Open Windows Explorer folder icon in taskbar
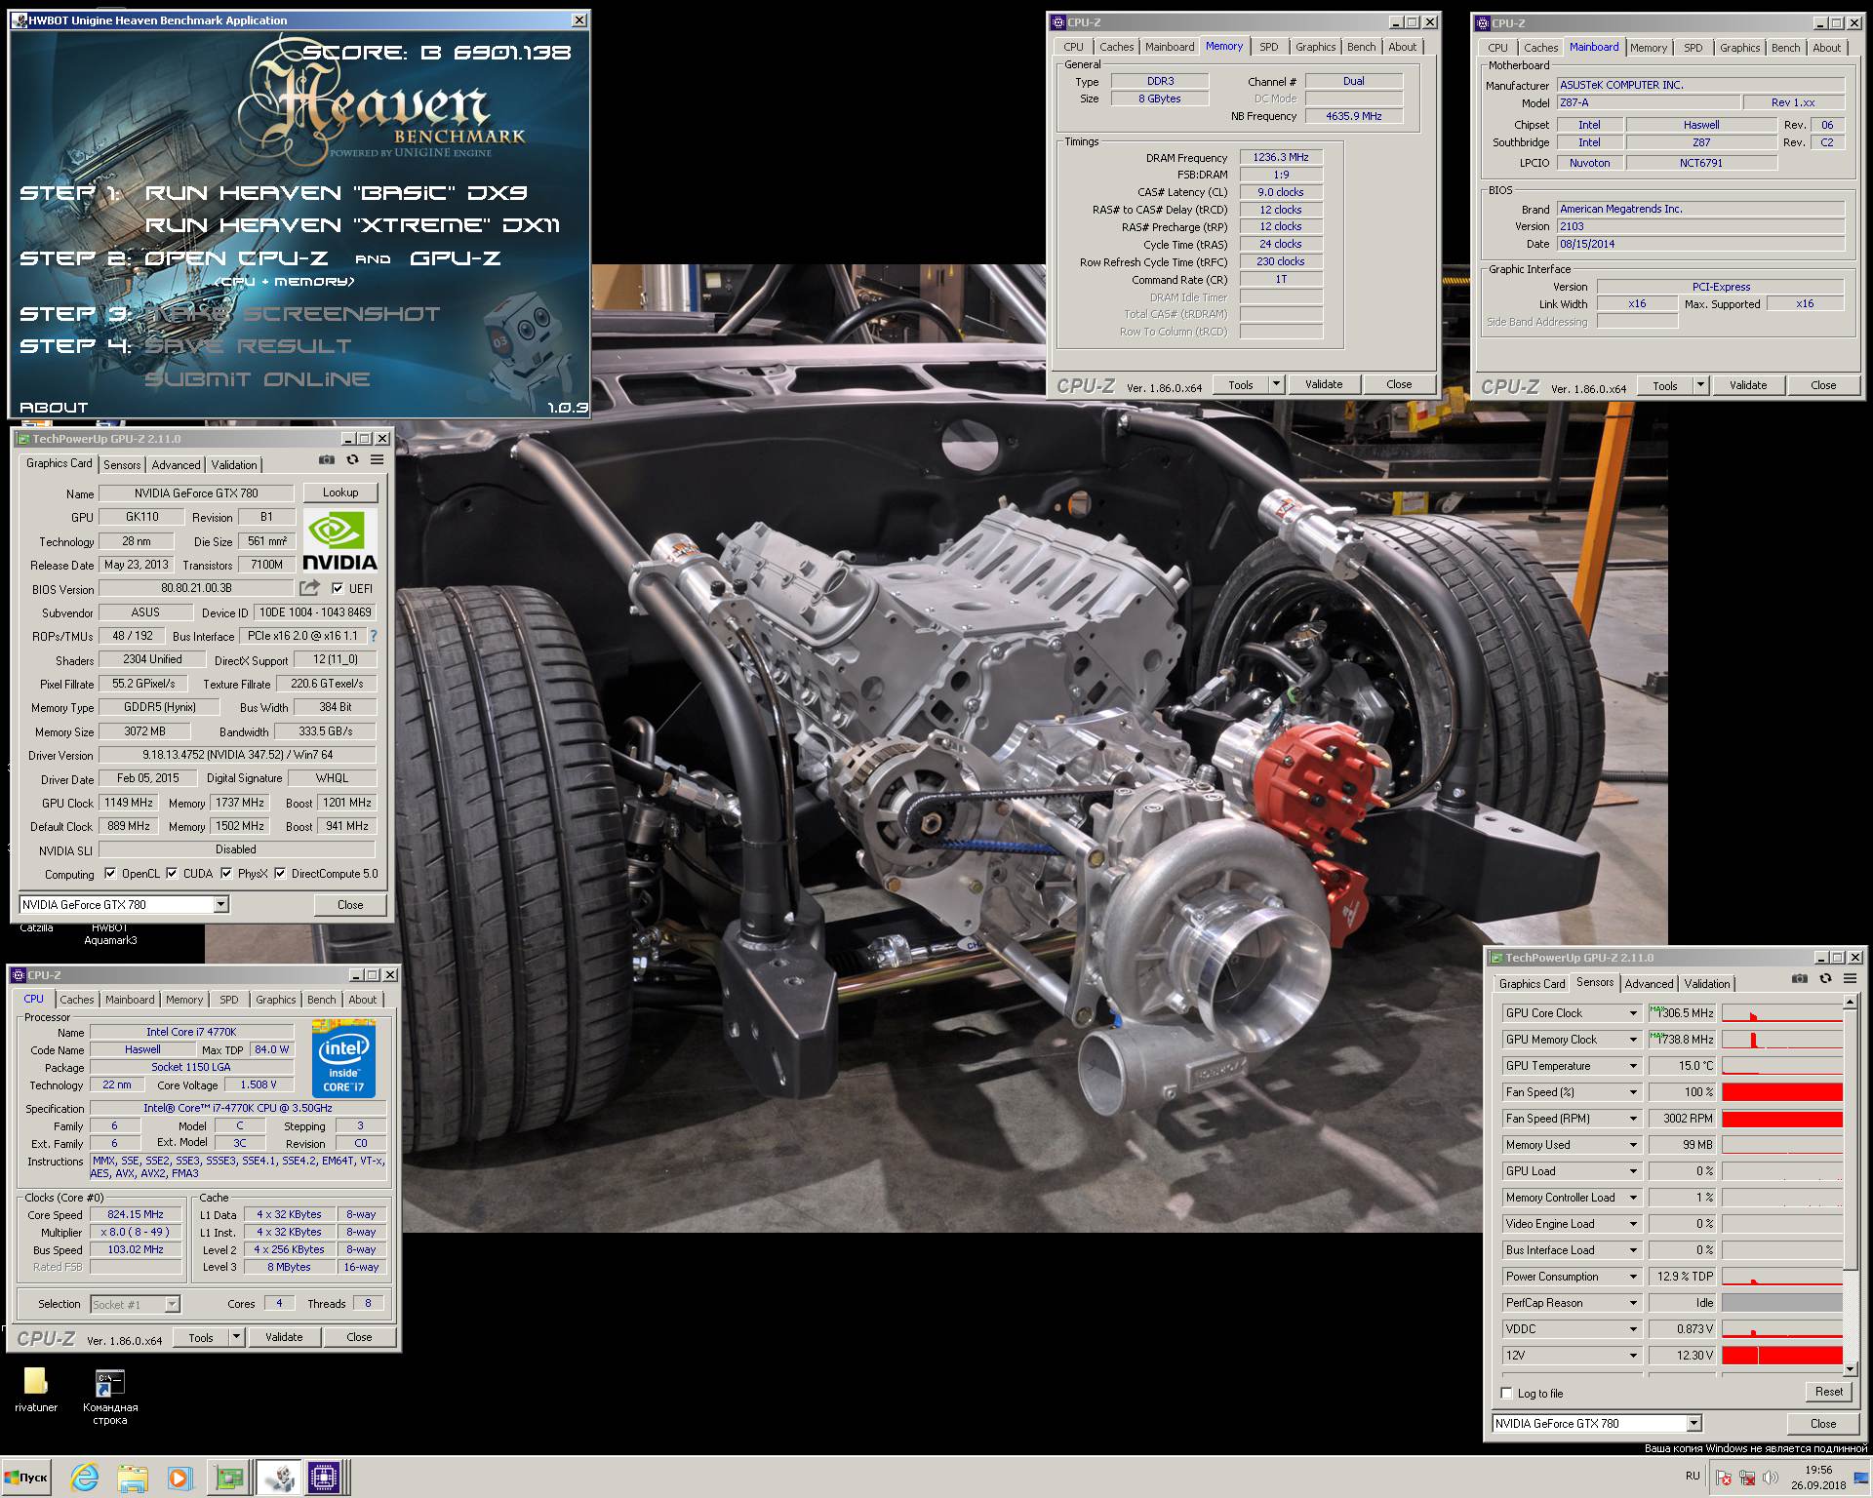1873x1498 pixels. (x=134, y=1478)
